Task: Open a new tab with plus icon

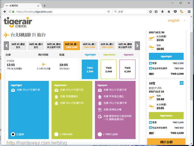Action: [x=45, y=6]
